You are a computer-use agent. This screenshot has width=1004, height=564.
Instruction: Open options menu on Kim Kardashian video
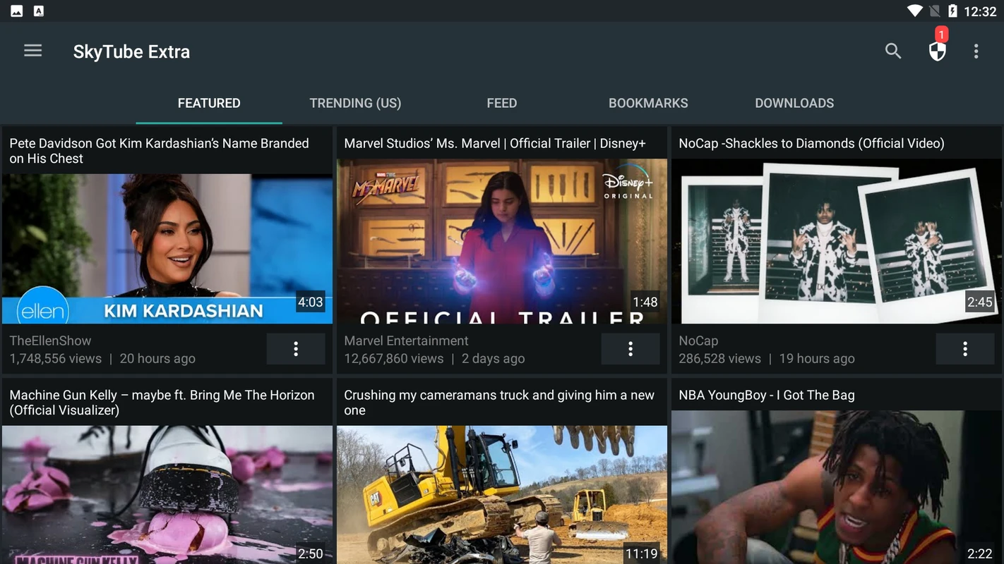296,348
